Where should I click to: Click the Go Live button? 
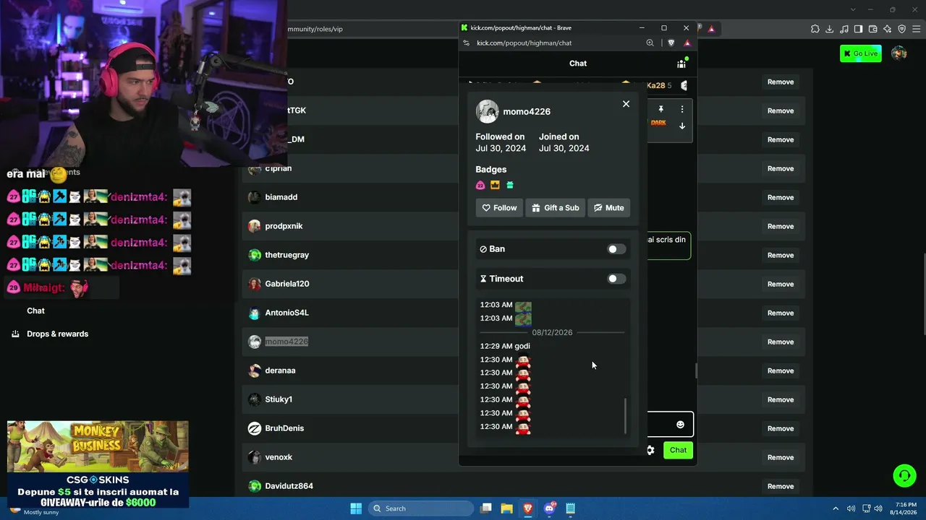tap(861, 53)
